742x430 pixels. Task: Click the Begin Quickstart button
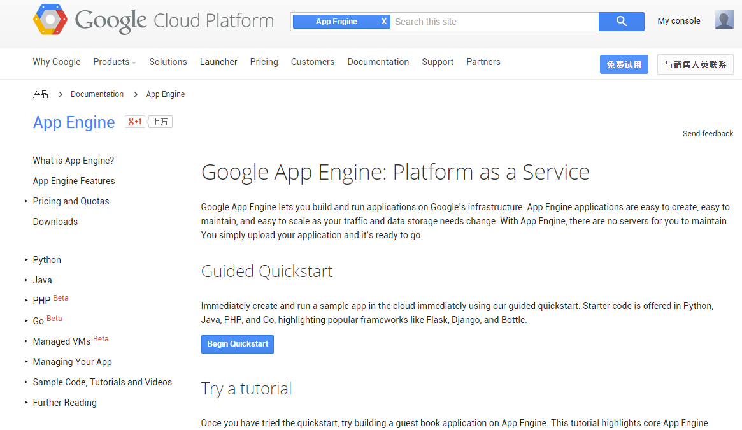click(237, 344)
